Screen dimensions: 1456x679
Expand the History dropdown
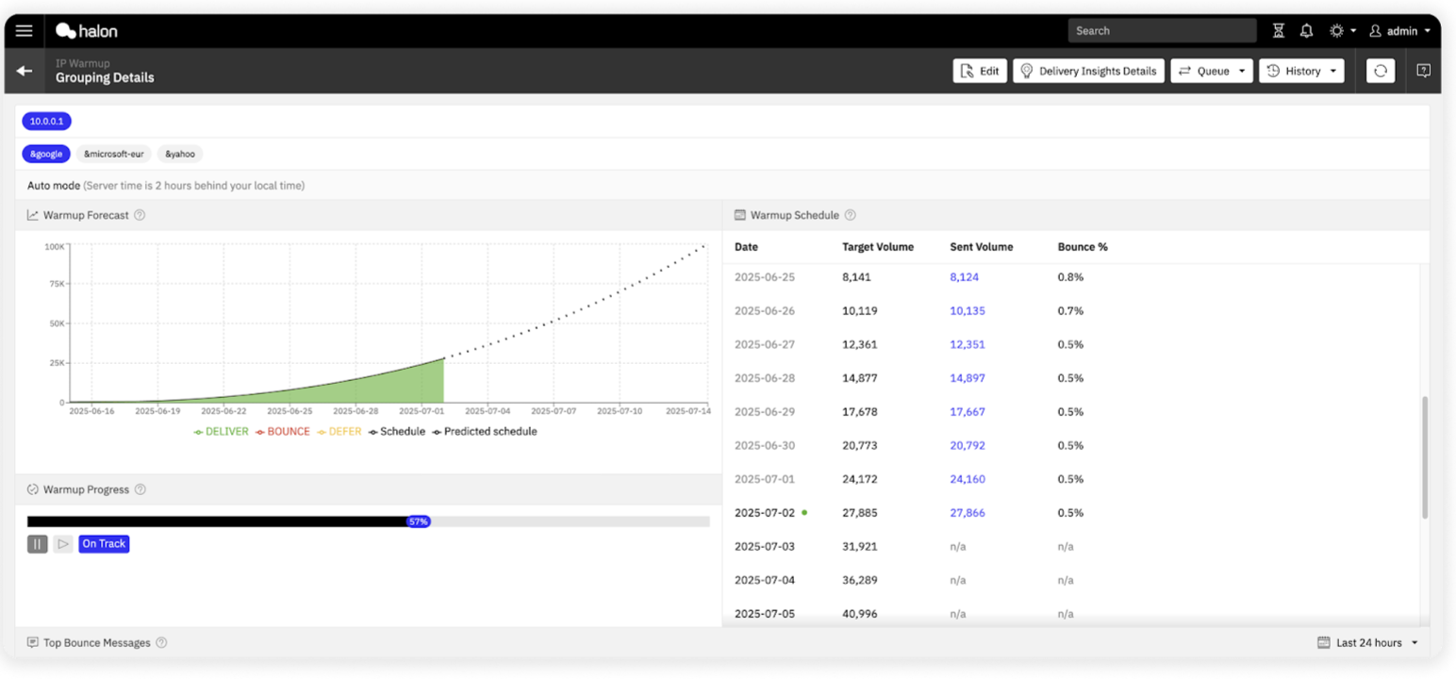click(1301, 71)
